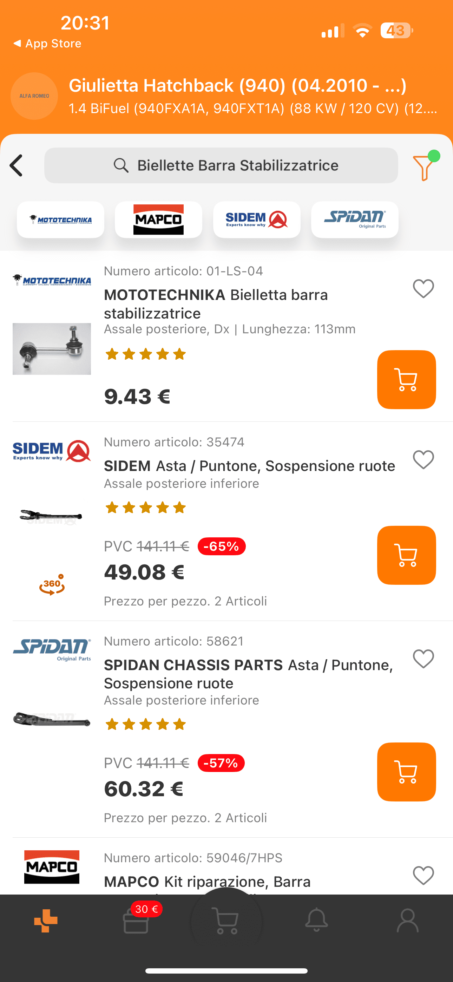Tap the back chevron beside search
The width and height of the screenshot is (453, 982).
pos(17,165)
